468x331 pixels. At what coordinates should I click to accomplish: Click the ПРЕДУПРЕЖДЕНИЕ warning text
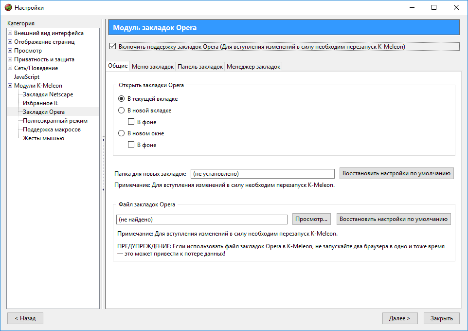(x=281, y=250)
